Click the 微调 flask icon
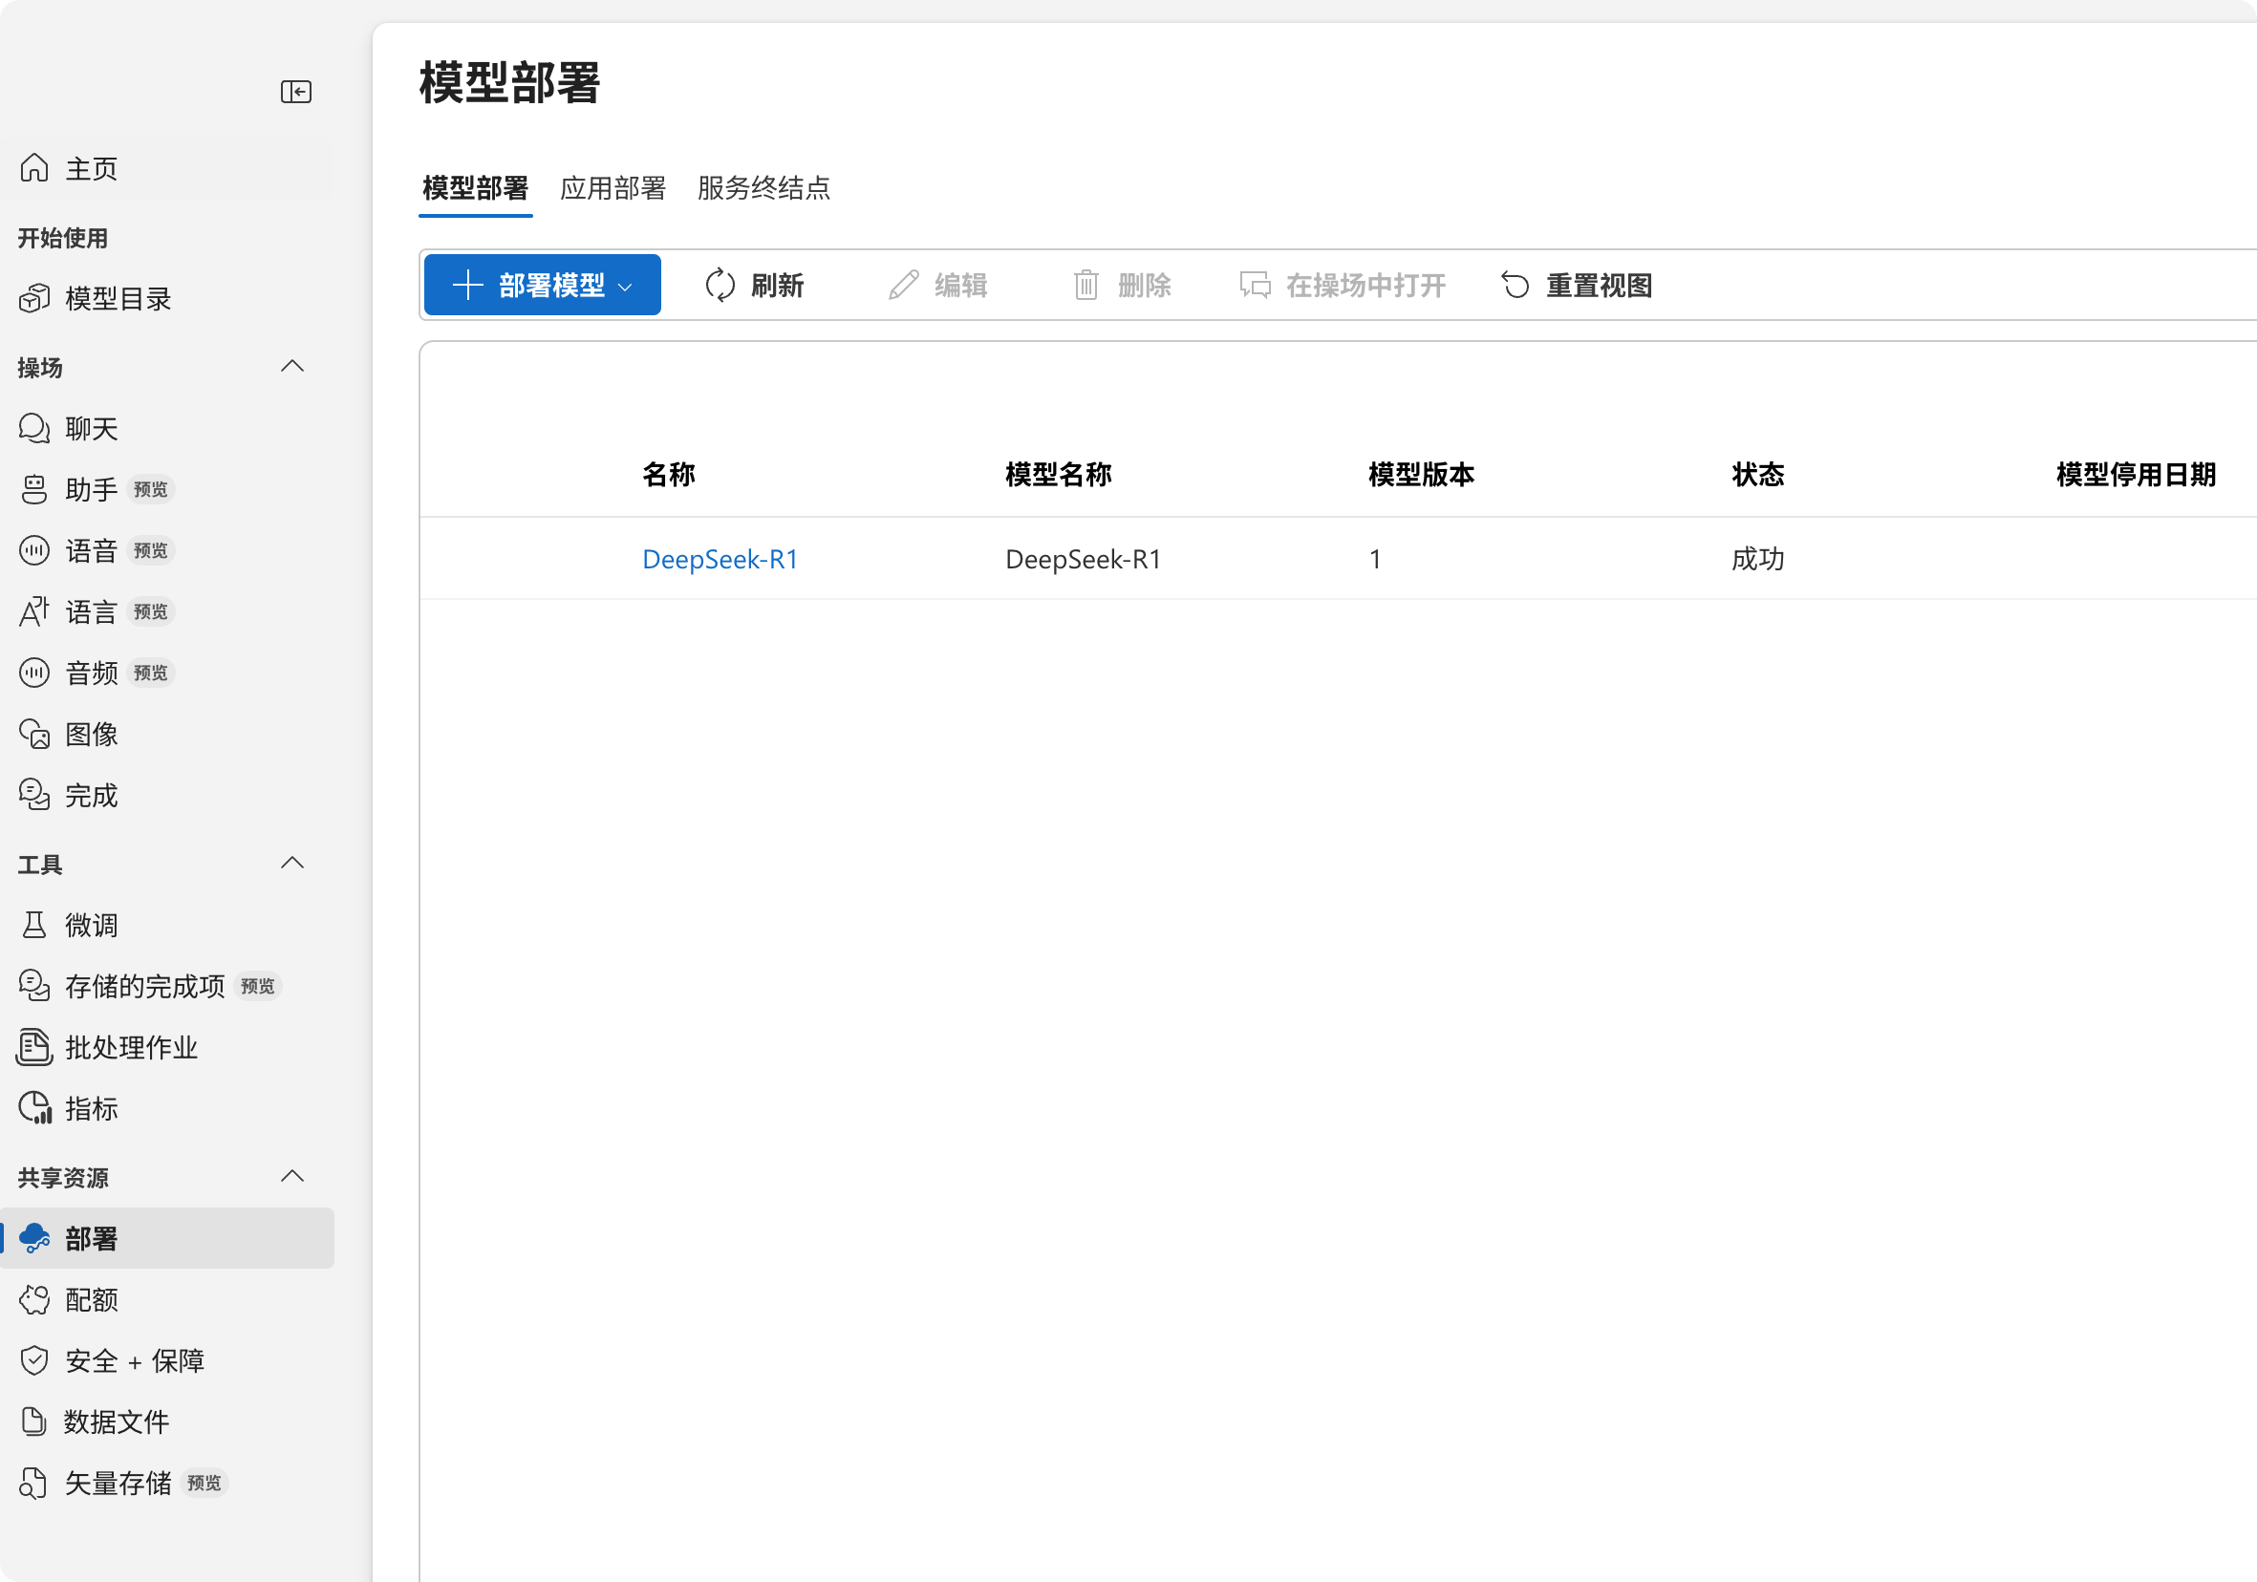This screenshot has width=2257, height=1582. tap(34, 925)
